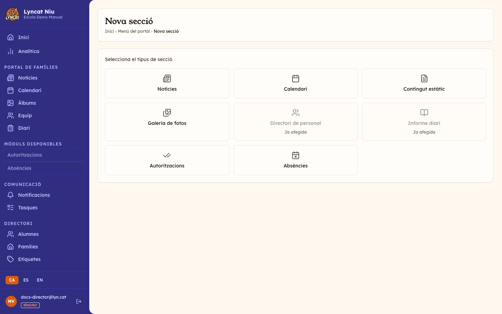Screen dimensions: 502x314
Task: Click the Escola Demo Manual subtitle
Action: (x=43, y=17)
